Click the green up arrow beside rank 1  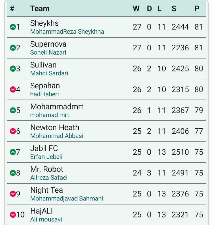click(x=13, y=27)
